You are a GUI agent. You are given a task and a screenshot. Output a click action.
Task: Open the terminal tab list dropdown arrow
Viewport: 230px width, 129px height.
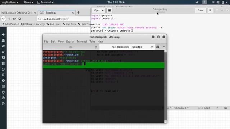(x=164, y=47)
